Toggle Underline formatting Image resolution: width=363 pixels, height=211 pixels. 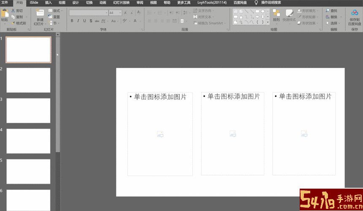(84, 21)
